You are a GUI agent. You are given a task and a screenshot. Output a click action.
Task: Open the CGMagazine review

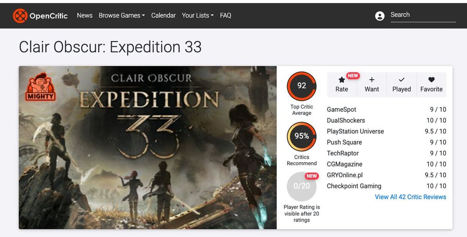click(345, 164)
